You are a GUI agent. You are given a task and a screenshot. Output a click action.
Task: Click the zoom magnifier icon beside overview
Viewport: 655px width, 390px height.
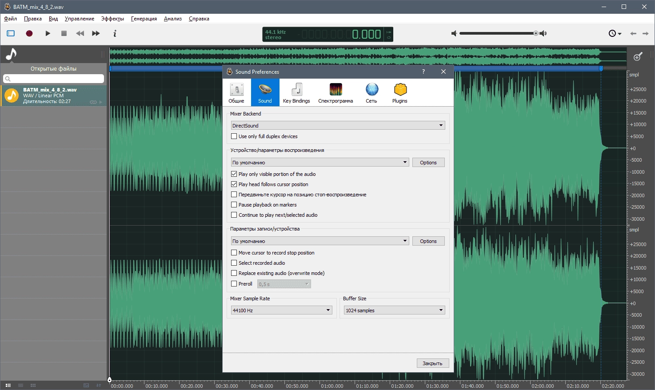(x=638, y=56)
